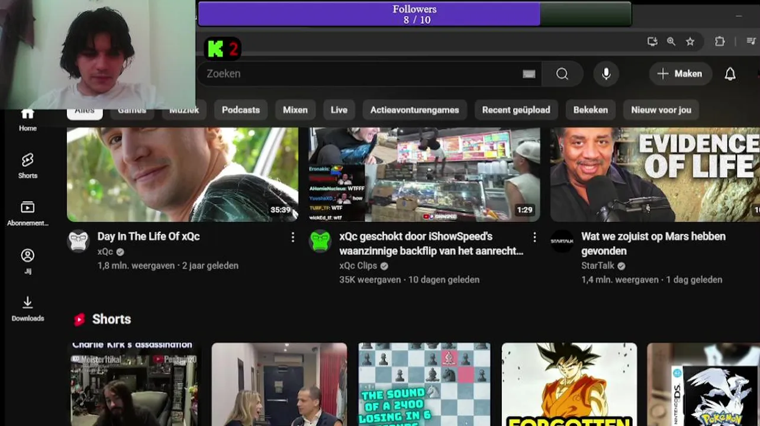The height and width of the screenshot is (426, 760).
Task: Click the text 35K weergaven · 10 dagen geleden
Action: [x=409, y=280]
